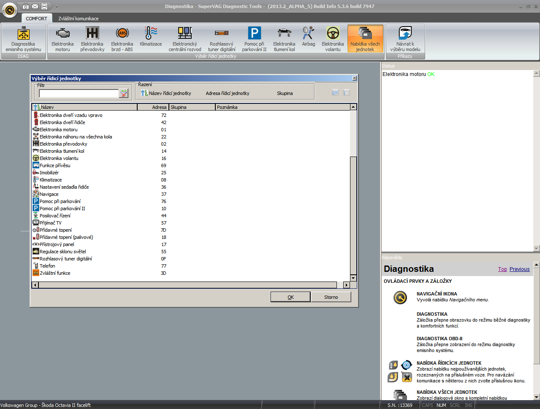
Task: Clear the filter with the red X icon
Action: click(x=123, y=93)
